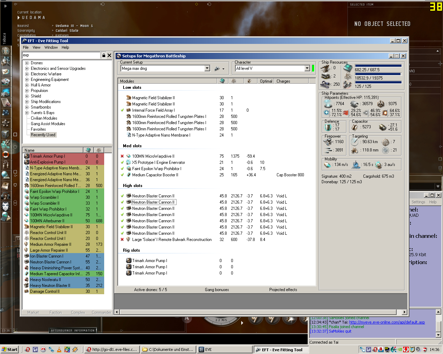Open the Calculator icon in EVE sidebar
This screenshot has width=443, height=354.
[6, 217]
